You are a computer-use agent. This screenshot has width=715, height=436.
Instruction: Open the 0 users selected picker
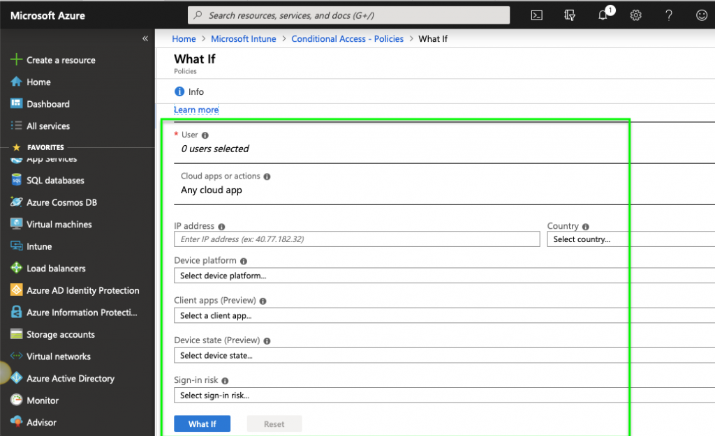pyautogui.click(x=215, y=149)
